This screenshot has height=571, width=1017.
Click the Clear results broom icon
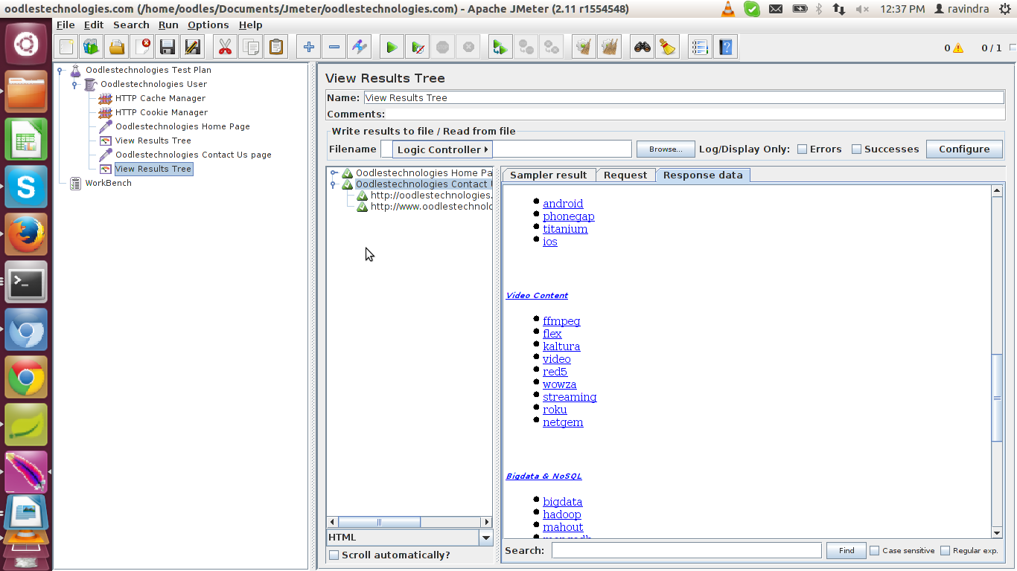(x=584, y=48)
